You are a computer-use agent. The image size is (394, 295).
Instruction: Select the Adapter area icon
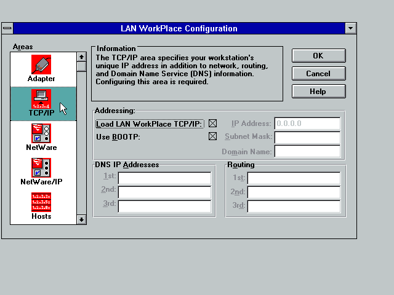click(41, 65)
